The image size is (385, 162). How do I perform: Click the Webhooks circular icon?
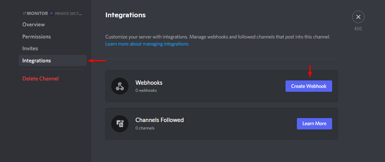point(120,86)
